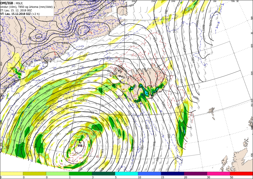The width and height of the screenshot is (253, 179).
Task: Click the legend tick value '15'
Action: click(163, 177)
